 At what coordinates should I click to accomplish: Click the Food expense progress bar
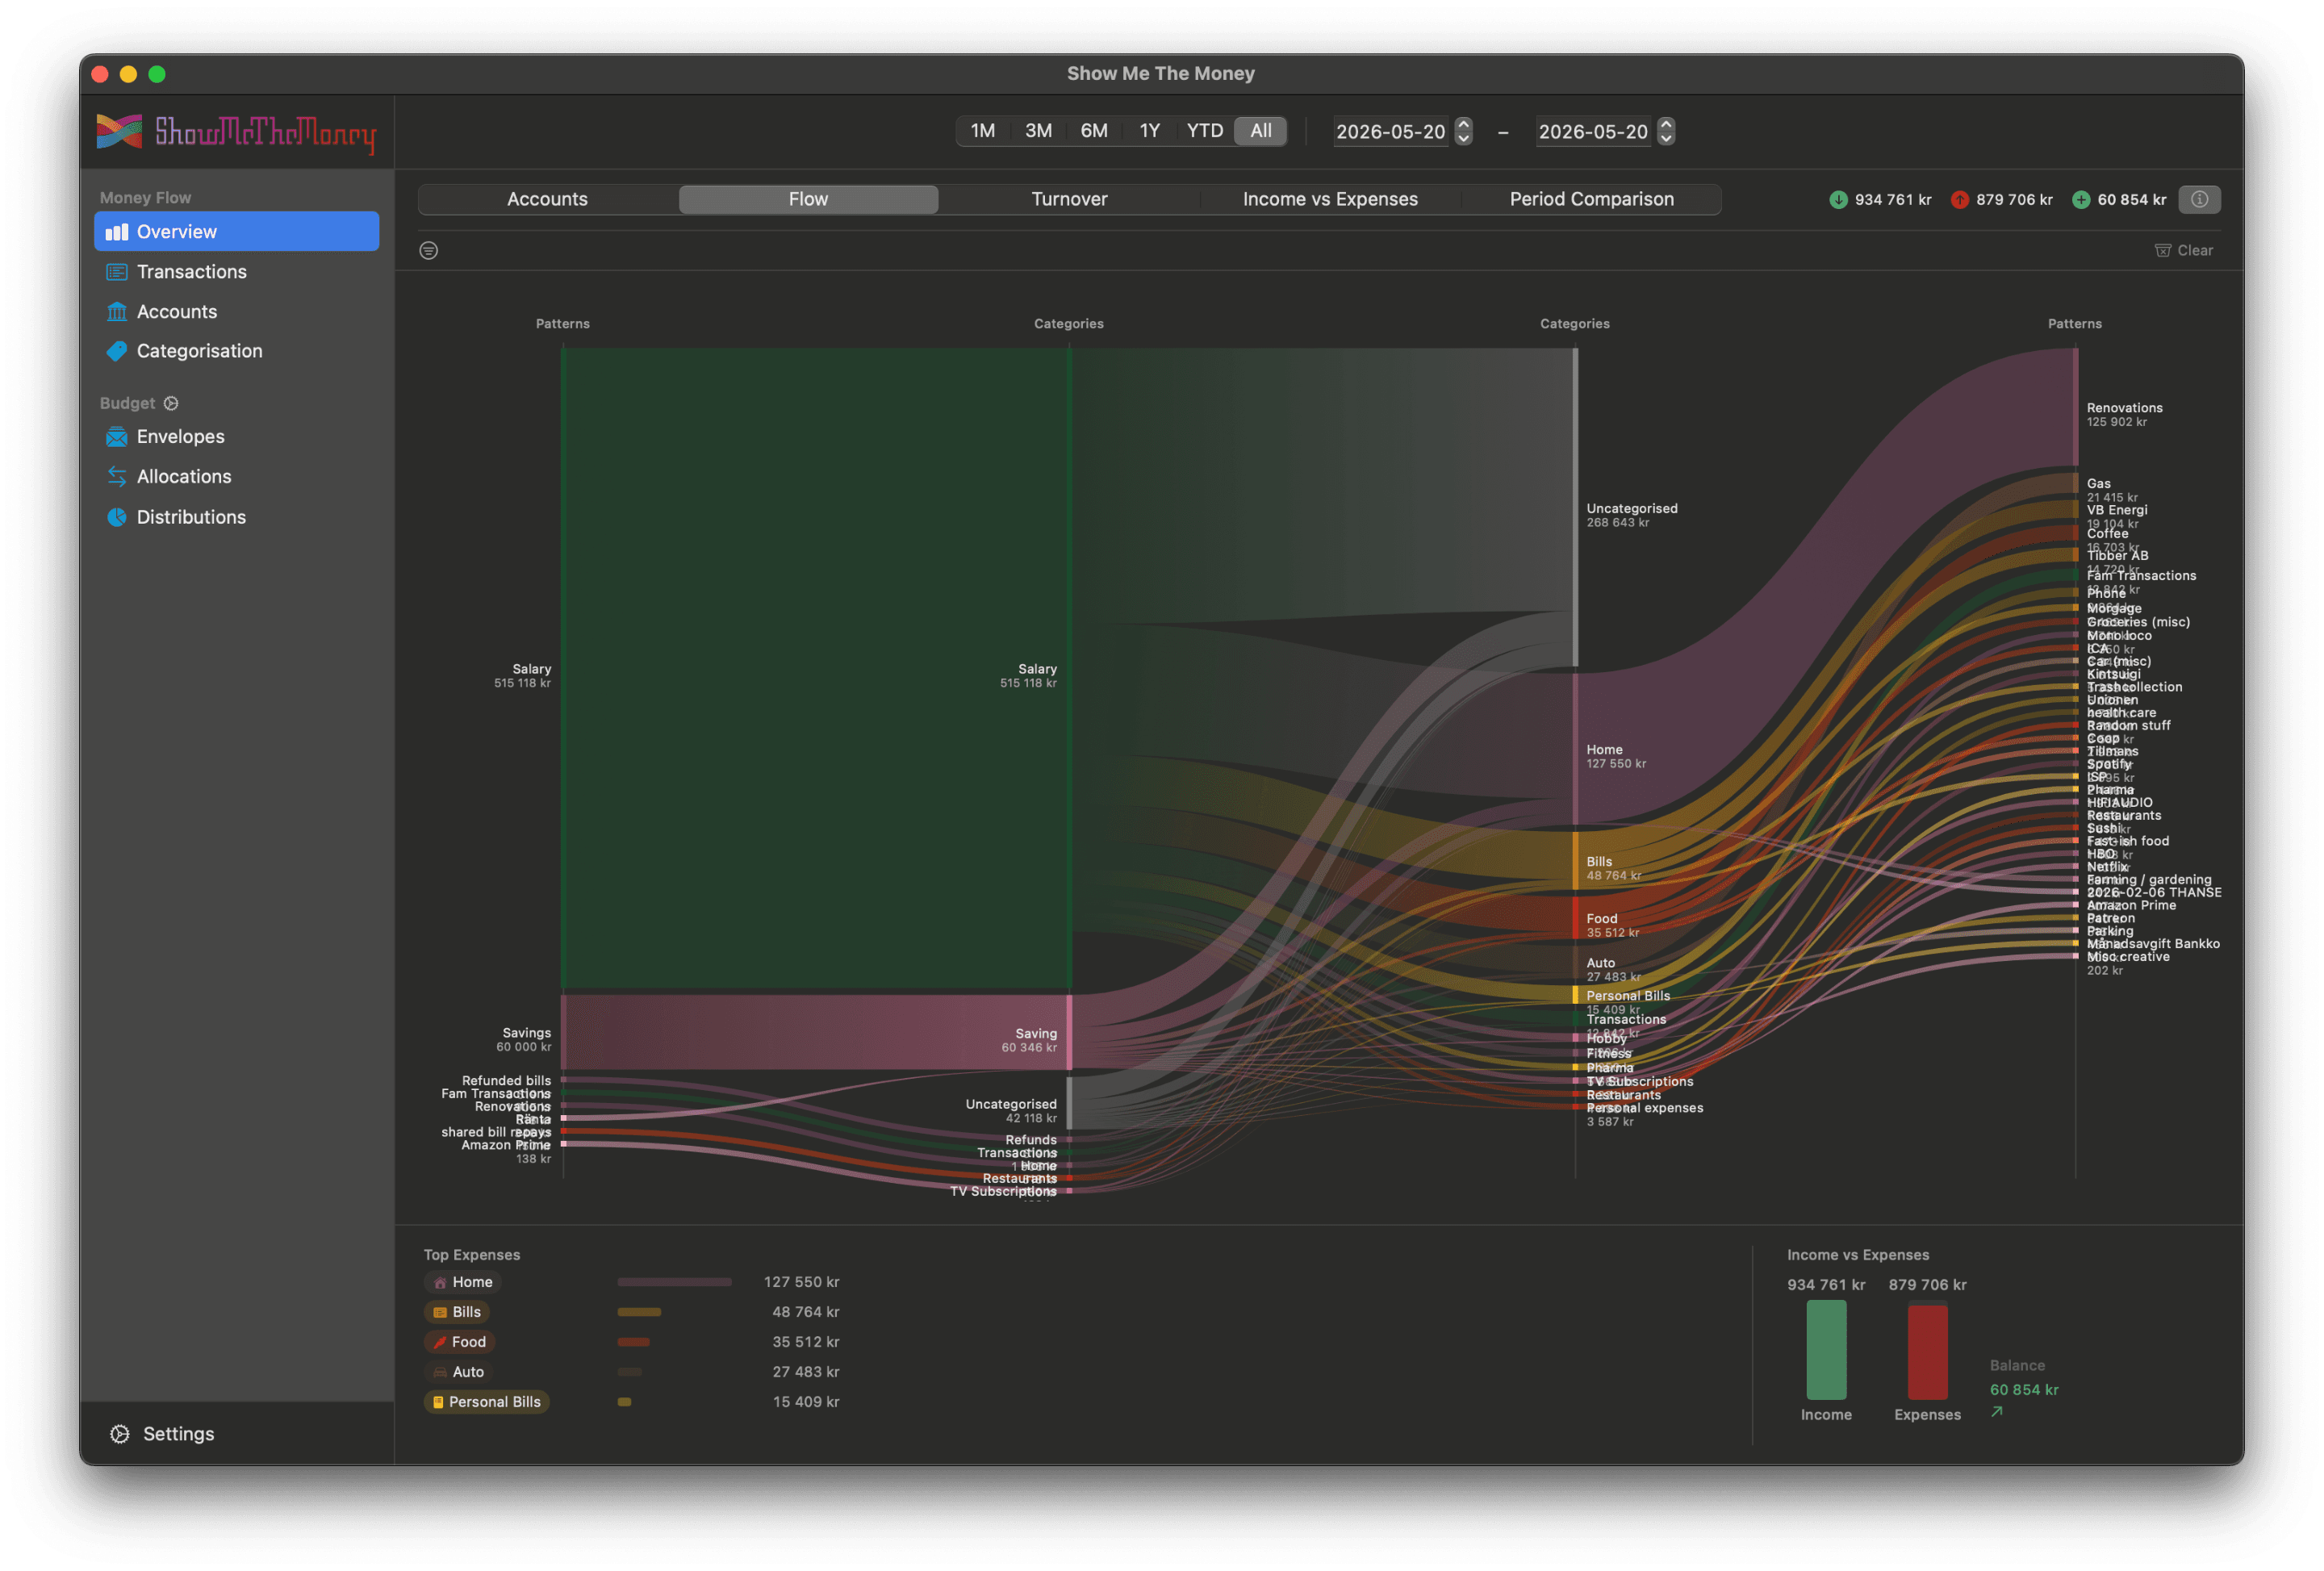(x=633, y=1342)
